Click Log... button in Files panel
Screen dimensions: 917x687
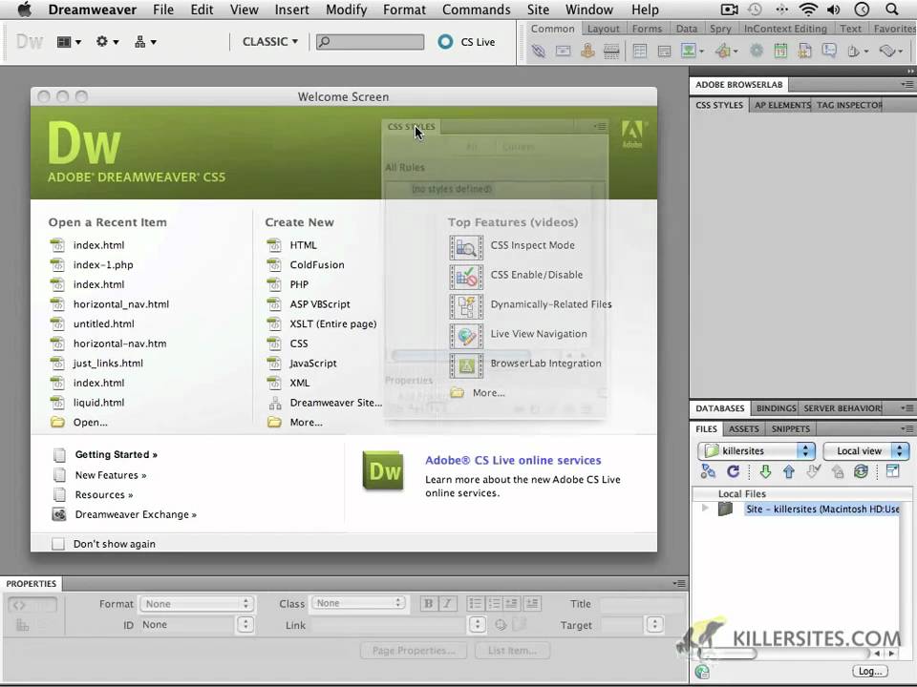(x=869, y=671)
